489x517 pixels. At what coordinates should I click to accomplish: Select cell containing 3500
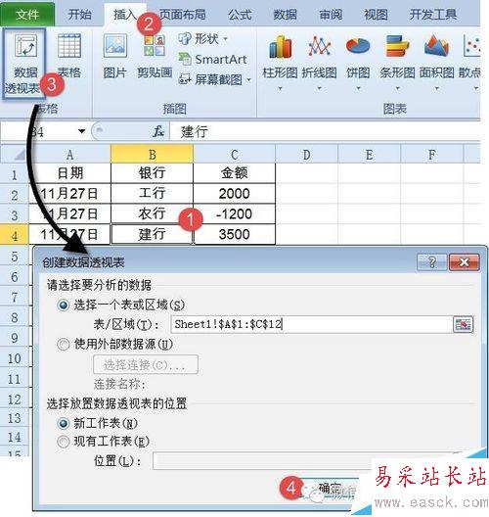pos(234,234)
